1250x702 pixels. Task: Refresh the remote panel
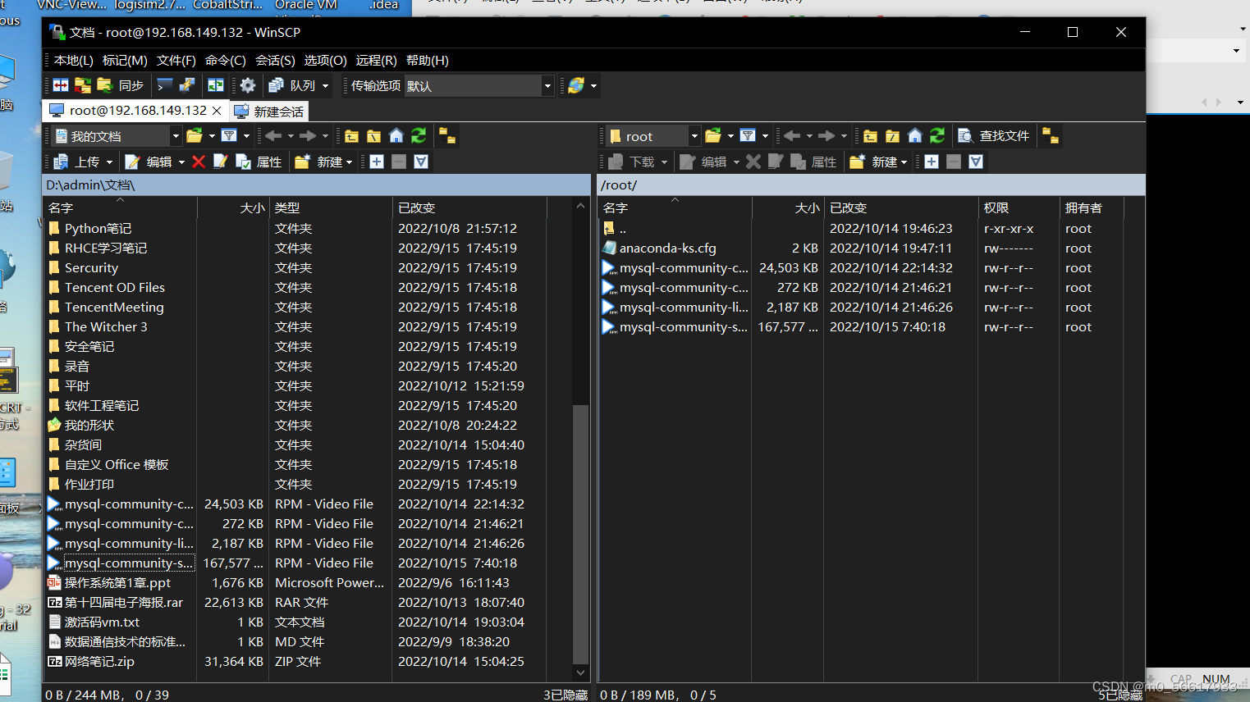tap(937, 136)
